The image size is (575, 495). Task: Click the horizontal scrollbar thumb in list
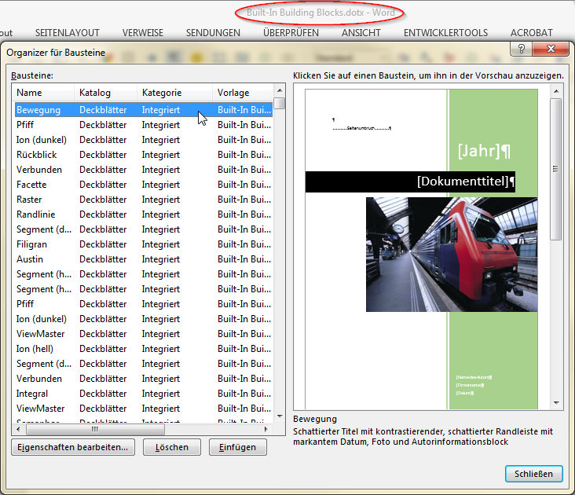coord(95,429)
